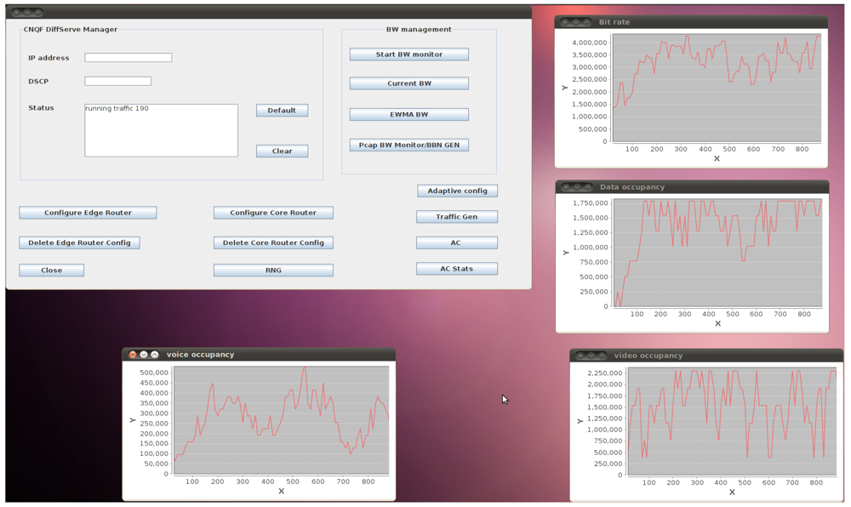Image resolution: width=851 pixels, height=507 pixels.
Task: Click inside the Status text area
Action: coord(161,132)
